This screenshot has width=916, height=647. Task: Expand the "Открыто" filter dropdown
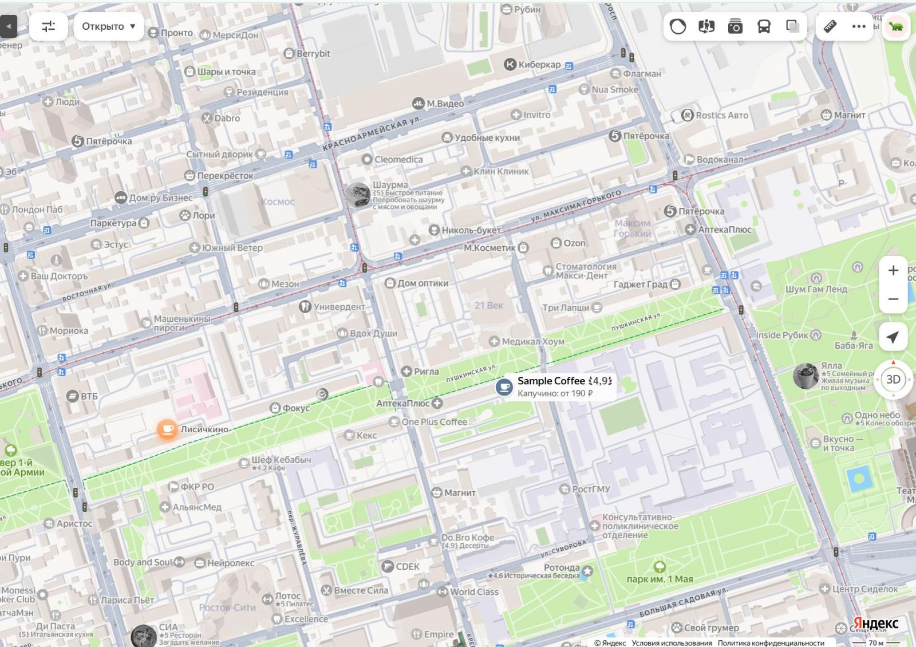pyautogui.click(x=109, y=26)
